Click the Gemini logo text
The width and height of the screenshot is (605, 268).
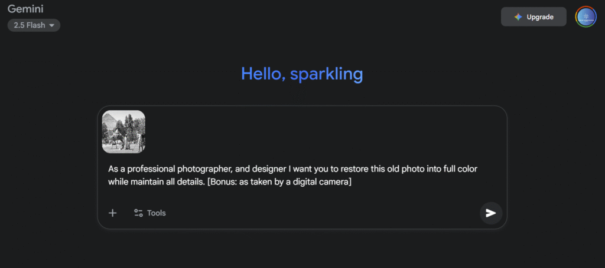click(x=27, y=9)
